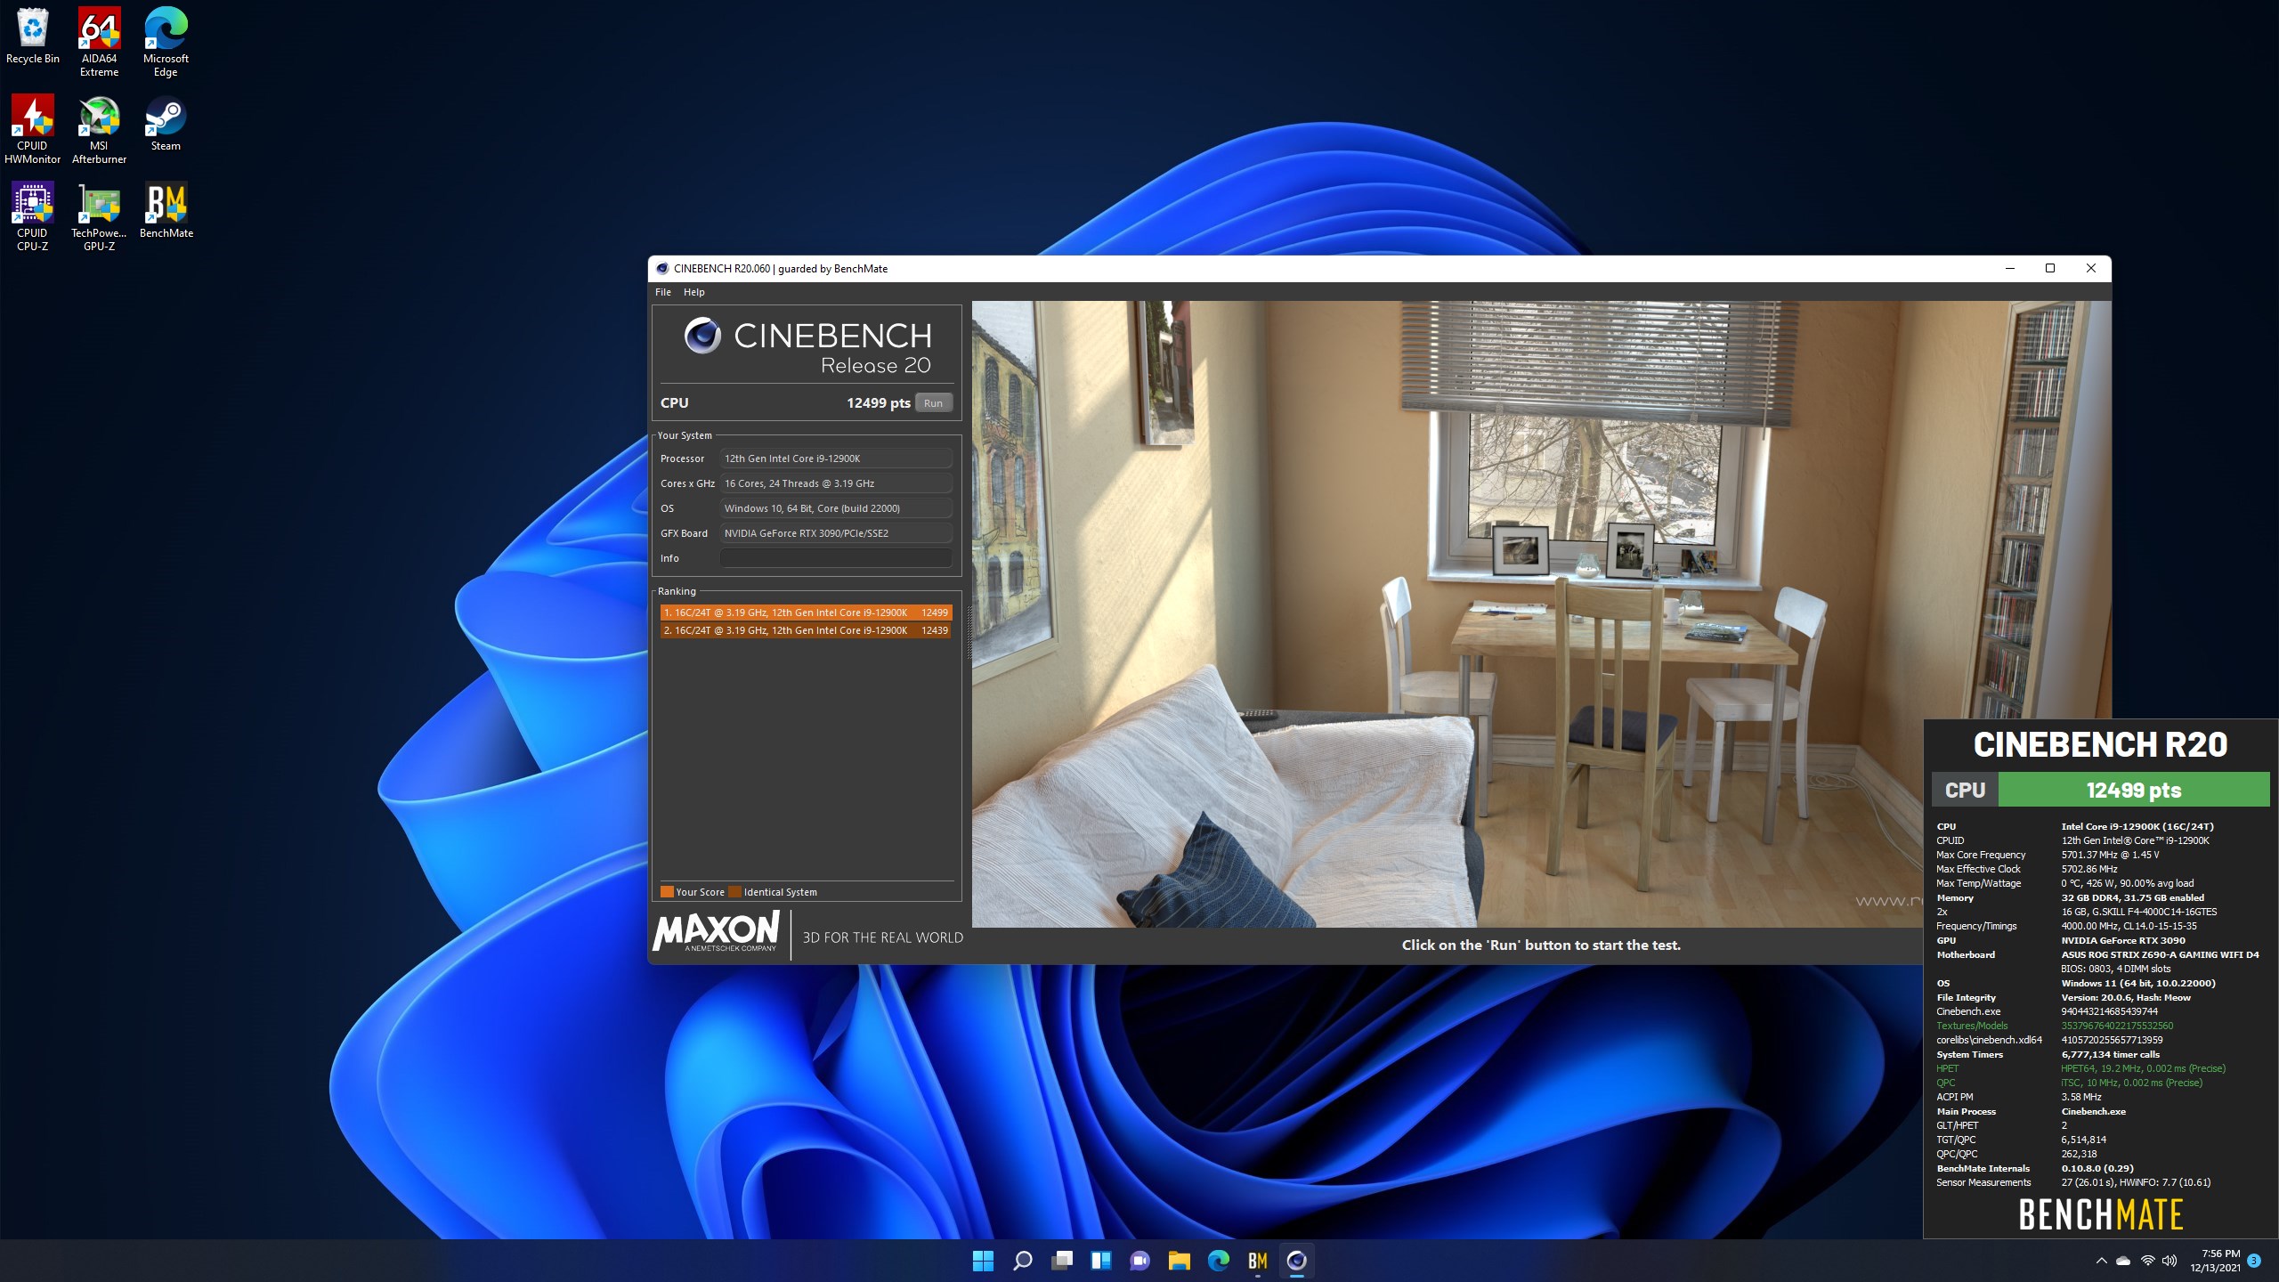The width and height of the screenshot is (2279, 1282).
Task: Open the Widgets panel in the taskbar
Action: pos(1100,1261)
